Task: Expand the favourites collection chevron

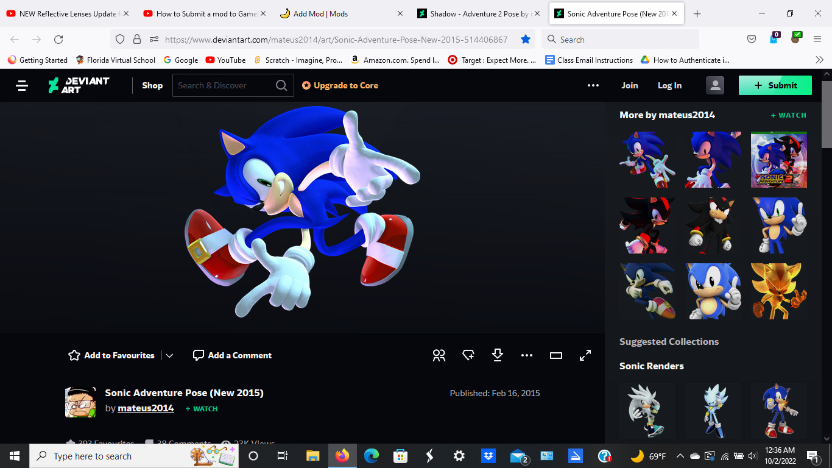Action: 169,355
